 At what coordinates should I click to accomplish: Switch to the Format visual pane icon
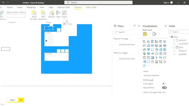[154, 34]
